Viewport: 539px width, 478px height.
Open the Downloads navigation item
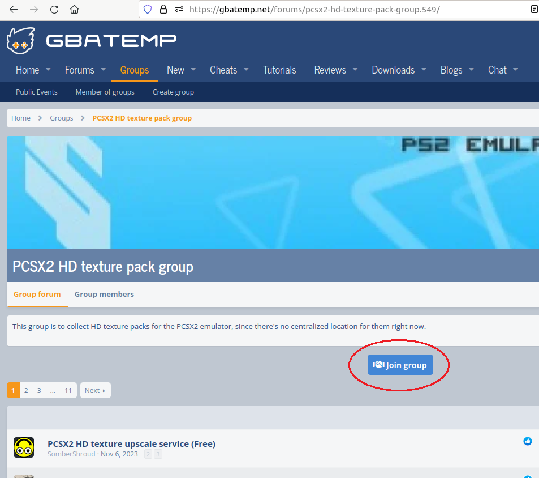(393, 70)
